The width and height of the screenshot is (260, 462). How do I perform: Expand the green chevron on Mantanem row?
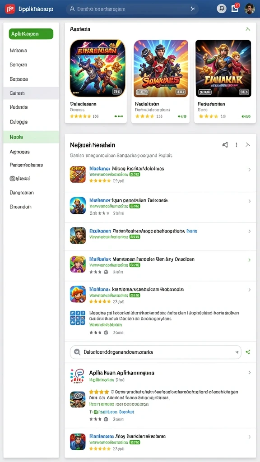click(x=249, y=260)
